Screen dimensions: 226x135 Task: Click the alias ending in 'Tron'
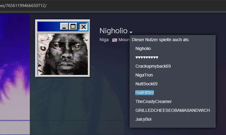[x=144, y=75]
